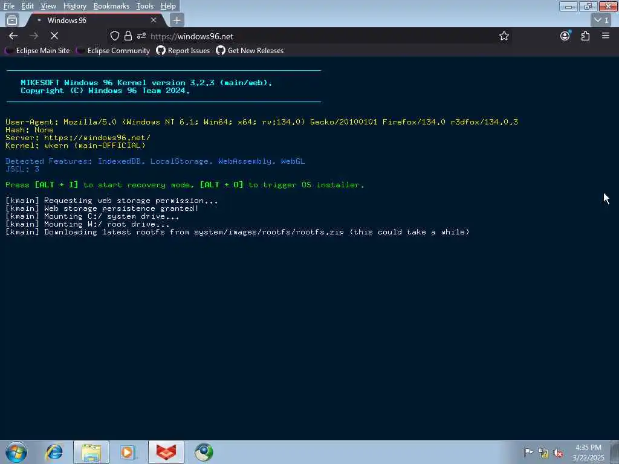Open the globe-arrow app on taskbar
619x464 pixels.
pos(204,452)
